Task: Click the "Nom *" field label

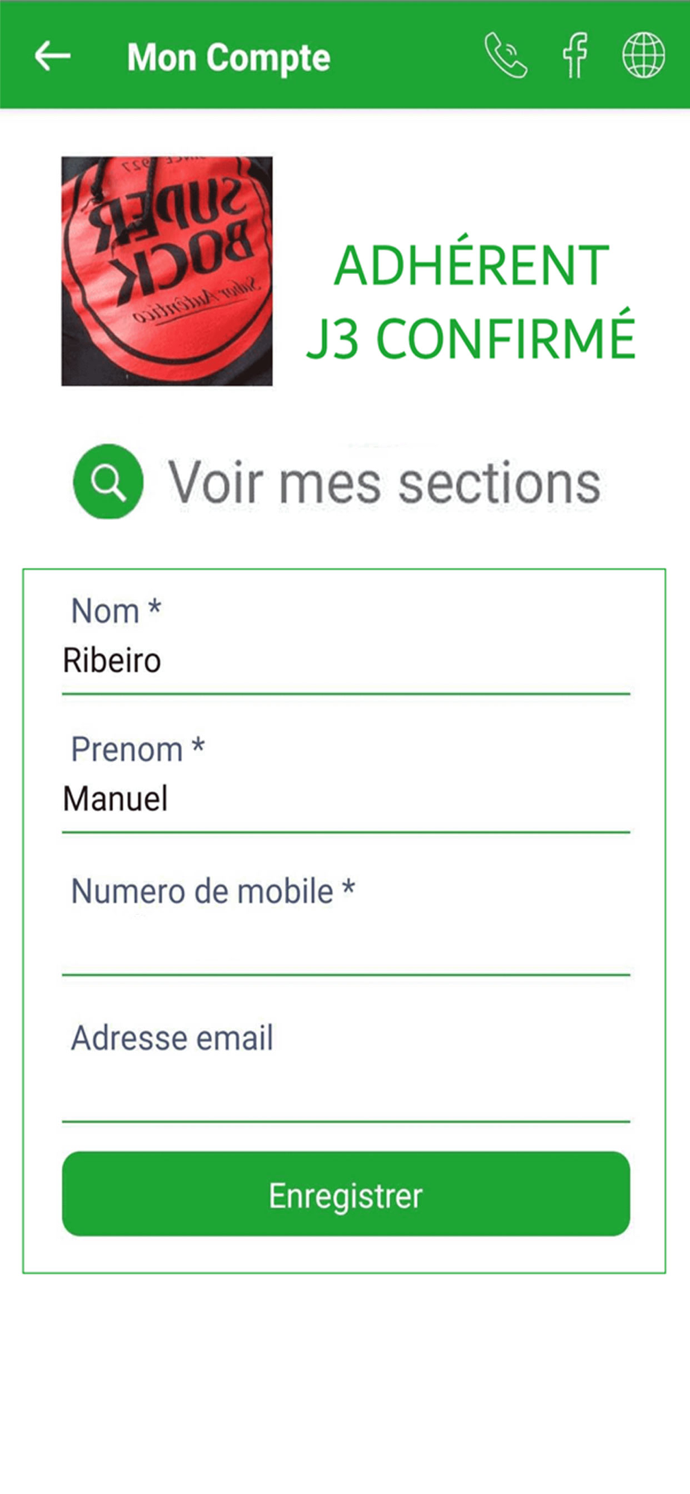Action: coord(116,611)
